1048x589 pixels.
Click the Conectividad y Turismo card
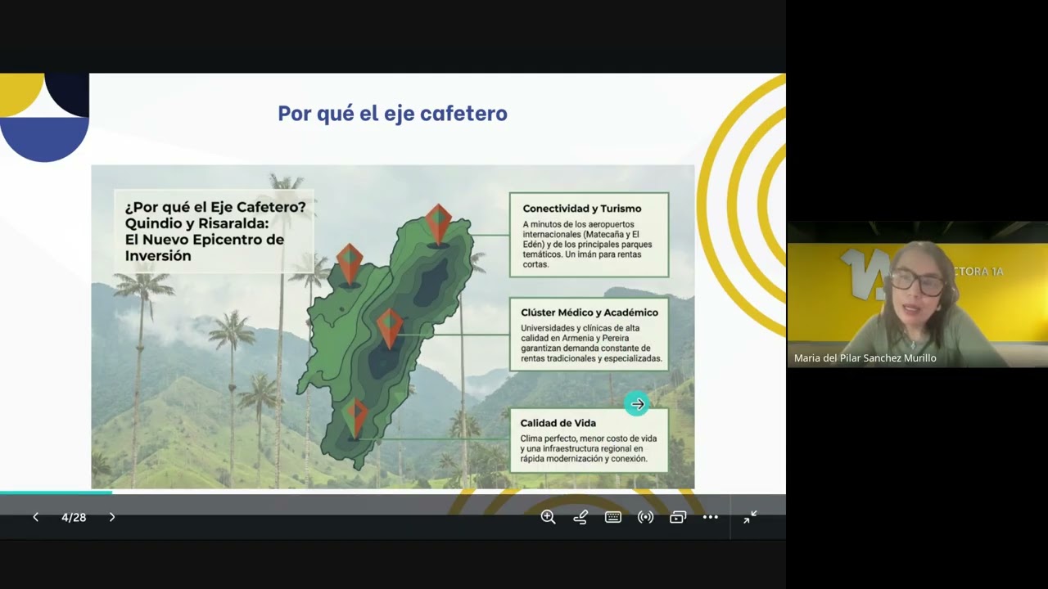coord(589,235)
